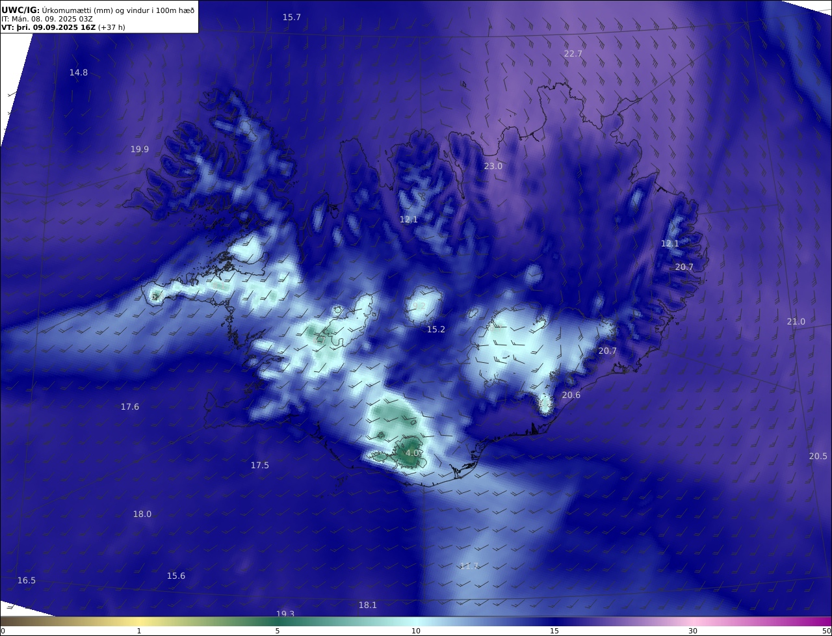Click the '0' tick label on the color scale
Viewport: 832px width, 636px height.
[3, 631]
